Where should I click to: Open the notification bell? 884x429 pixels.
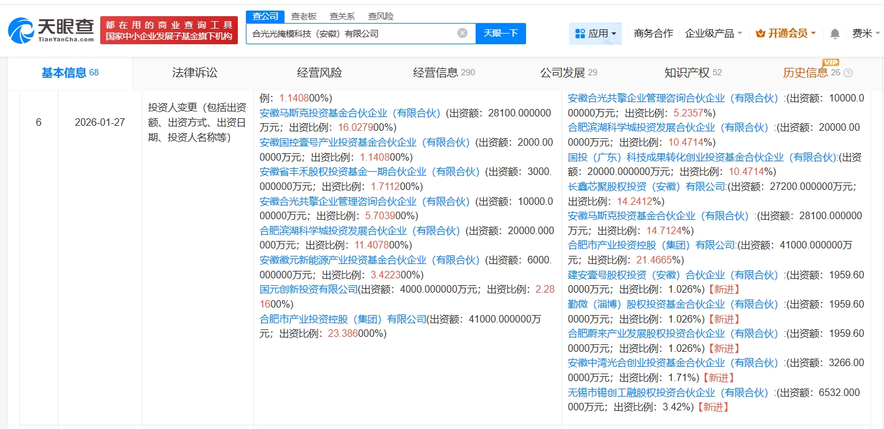835,34
